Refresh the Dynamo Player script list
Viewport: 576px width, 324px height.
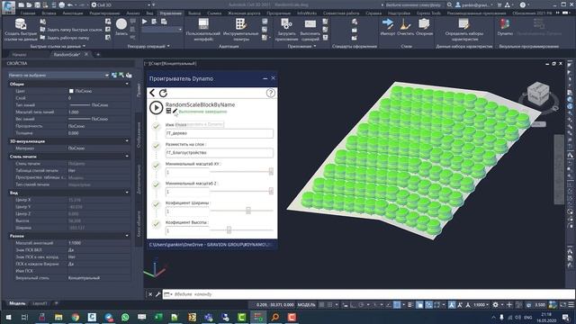[x=163, y=93]
